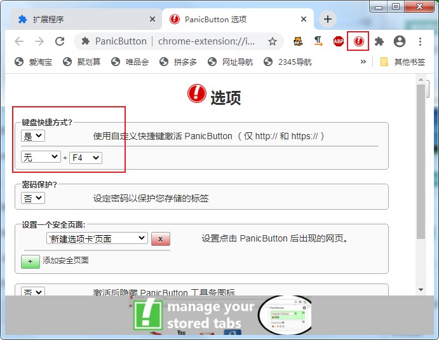Click the stored tabs preview thumbnail

coord(285,315)
